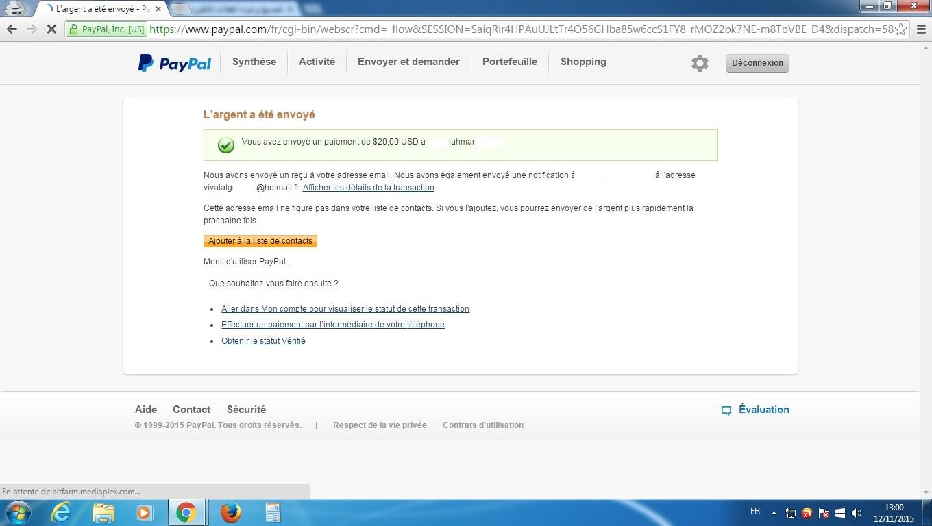Image resolution: width=932 pixels, height=526 pixels.
Task: Open the Aide footer link
Action: pos(146,410)
